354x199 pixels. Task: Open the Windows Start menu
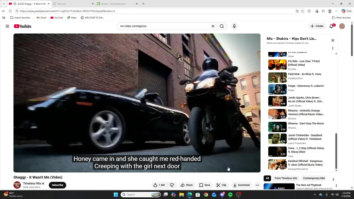click(116, 195)
